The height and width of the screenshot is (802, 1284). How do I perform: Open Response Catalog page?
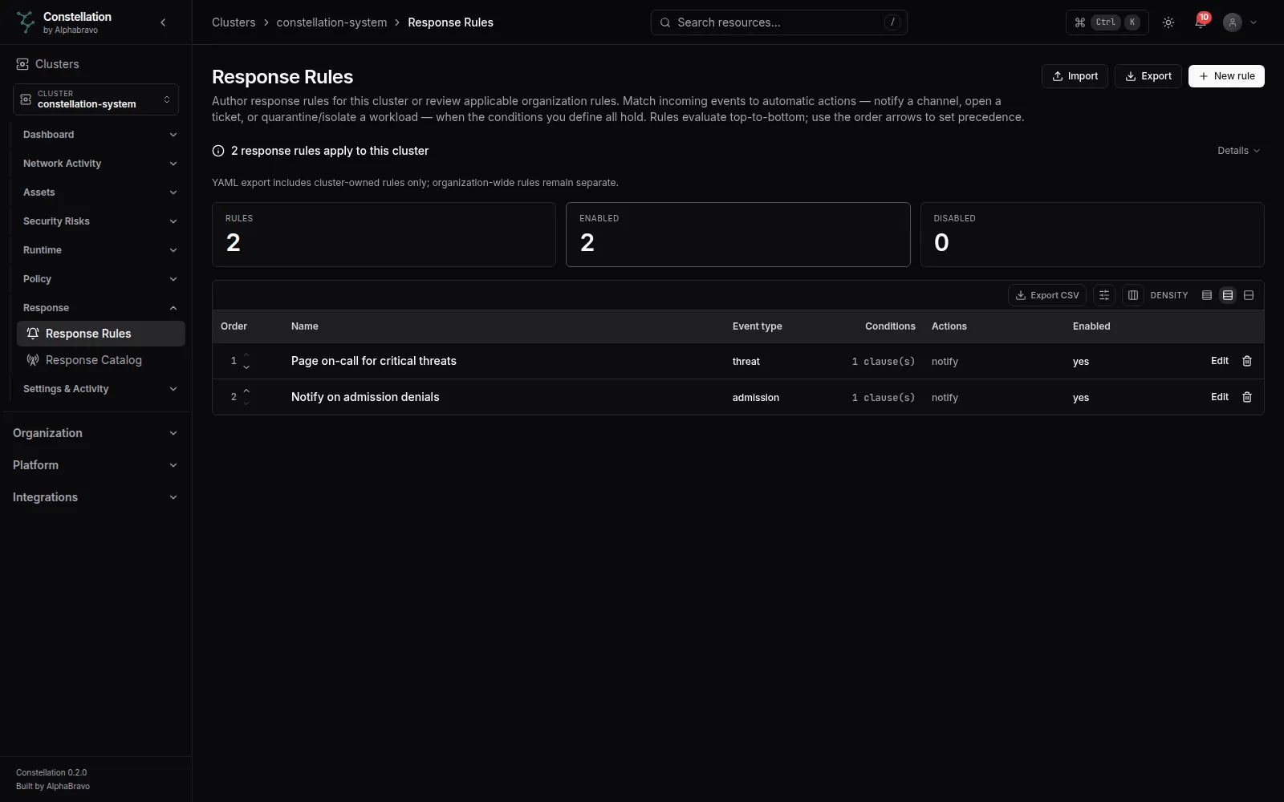tap(101, 360)
